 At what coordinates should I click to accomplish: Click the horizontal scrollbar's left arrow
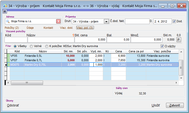[8, 83]
